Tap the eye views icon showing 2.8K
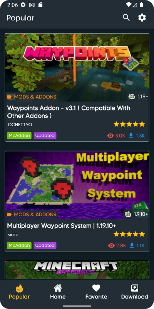This screenshot has width=154, height=309. [x=111, y=246]
